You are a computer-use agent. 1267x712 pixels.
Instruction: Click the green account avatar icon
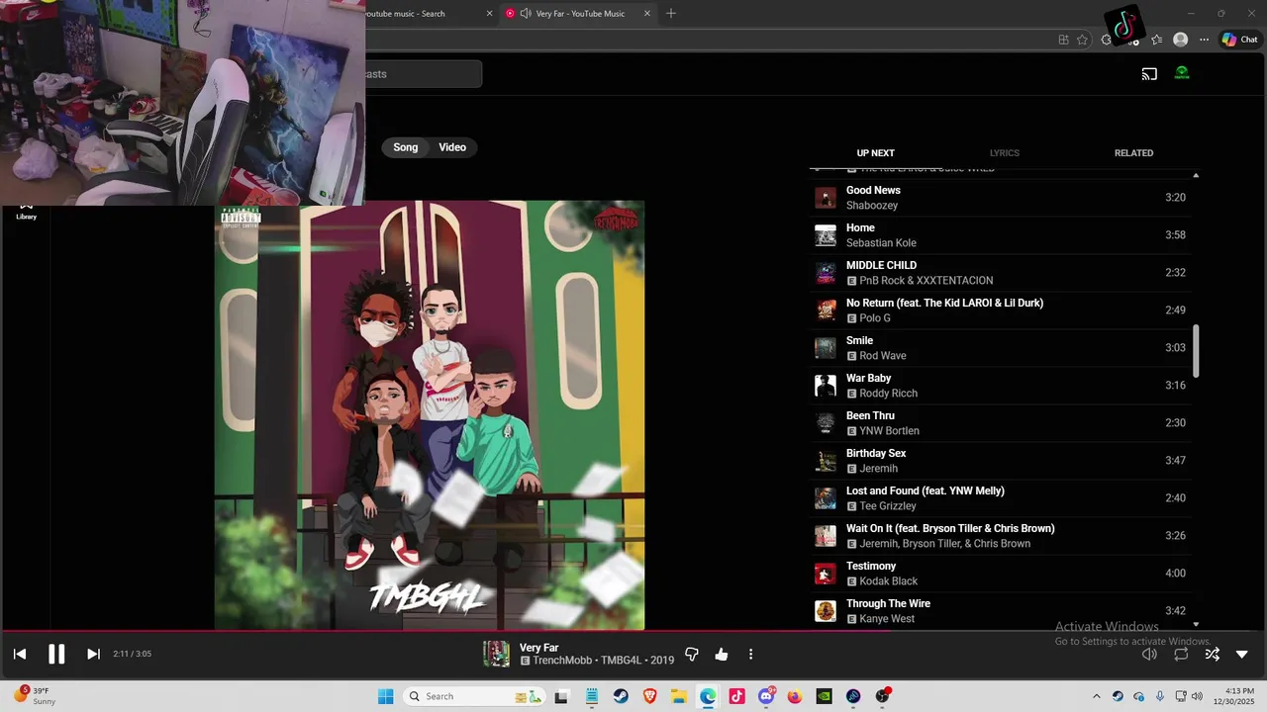pos(1182,73)
